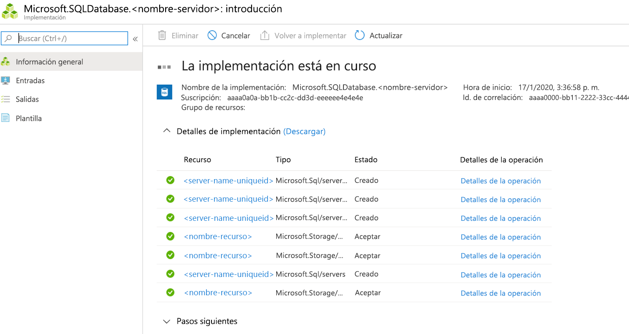The width and height of the screenshot is (629, 334).
Task: Open operation details for the Microsoft.Sql/servers row
Action: pyautogui.click(x=501, y=275)
